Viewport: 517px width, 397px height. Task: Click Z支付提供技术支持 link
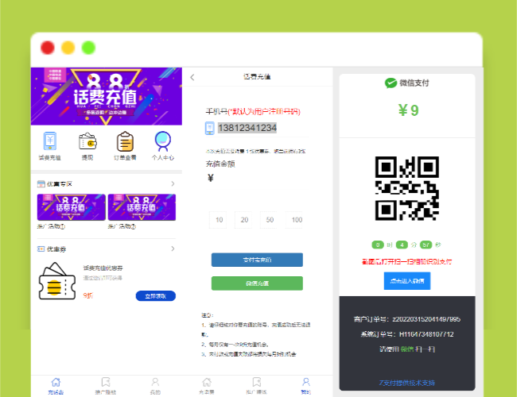coord(407,383)
